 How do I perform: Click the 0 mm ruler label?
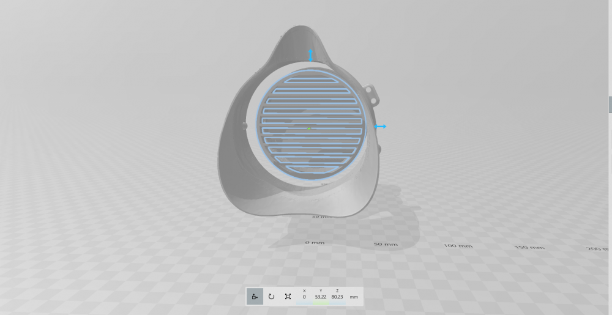click(315, 242)
